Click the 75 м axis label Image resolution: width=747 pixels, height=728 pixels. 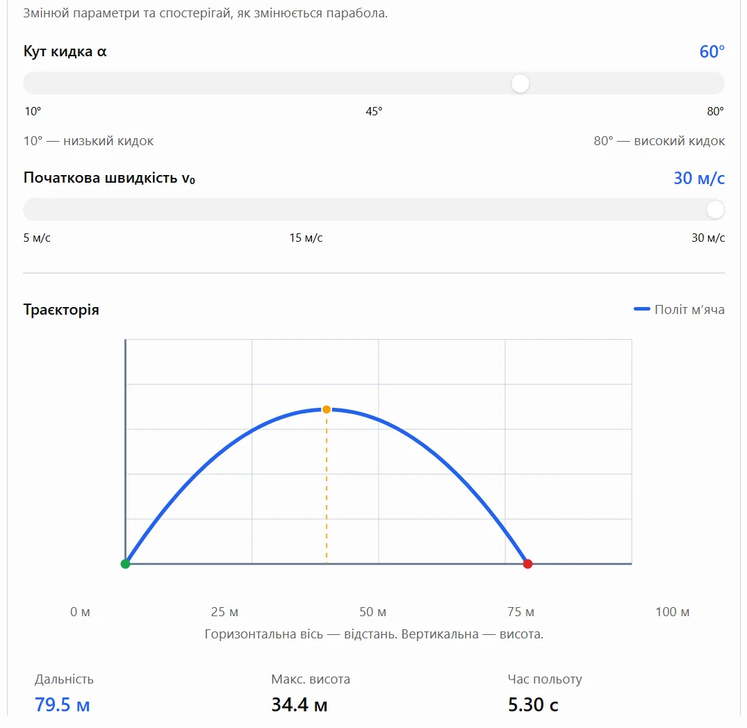tap(520, 612)
